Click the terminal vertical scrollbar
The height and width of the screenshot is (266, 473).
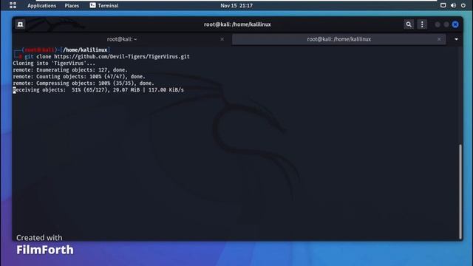click(x=460, y=191)
